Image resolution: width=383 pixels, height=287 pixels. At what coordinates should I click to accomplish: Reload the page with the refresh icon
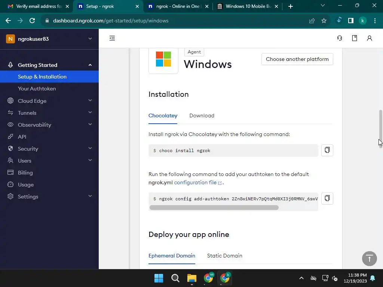(32, 21)
